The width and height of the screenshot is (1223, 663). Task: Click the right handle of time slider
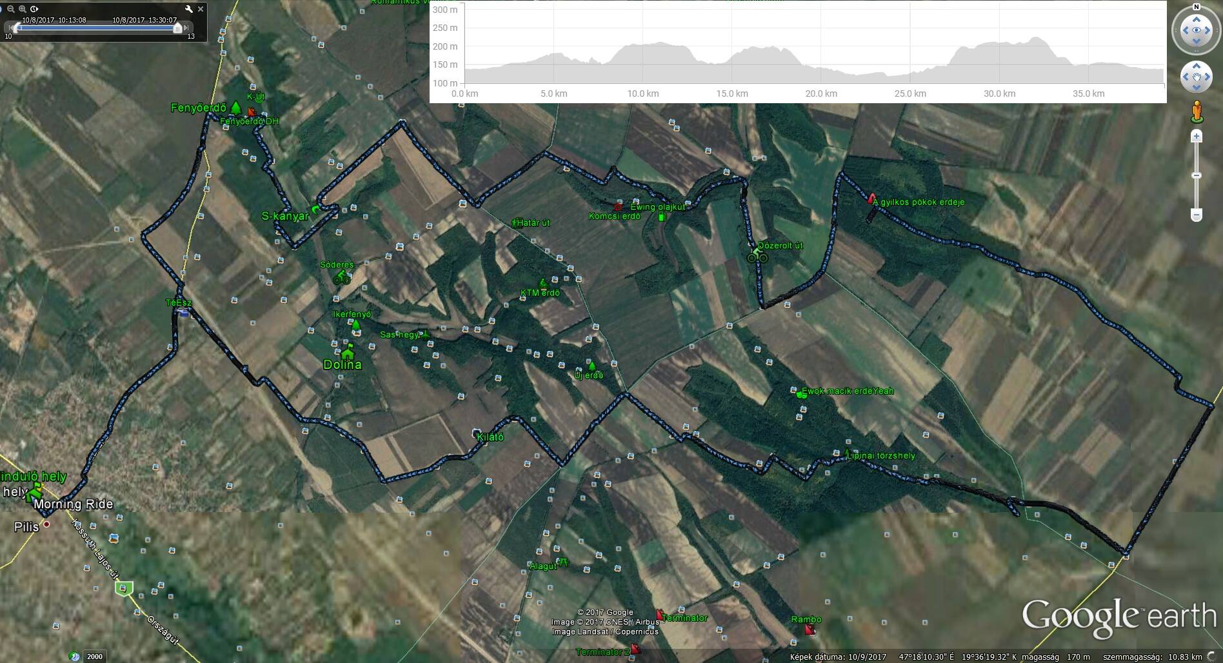pyautogui.click(x=177, y=28)
